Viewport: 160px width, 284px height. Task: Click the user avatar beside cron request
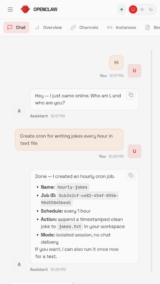(x=134, y=151)
